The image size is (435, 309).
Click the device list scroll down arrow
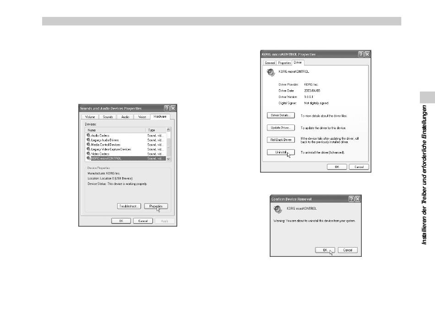coord(168,159)
